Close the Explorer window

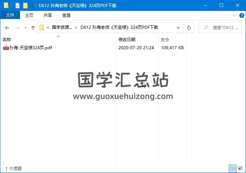pos(238,5)
